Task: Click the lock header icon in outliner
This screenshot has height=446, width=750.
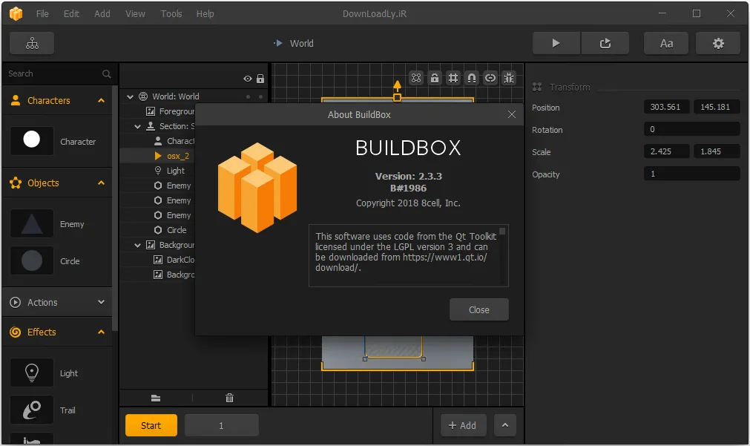Action: 260,79
